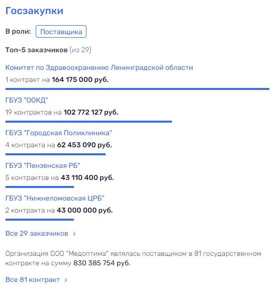Click the bar under Пензенская РБ amount
The height and width of the screenshot is (288, 276).
(40, 187)
